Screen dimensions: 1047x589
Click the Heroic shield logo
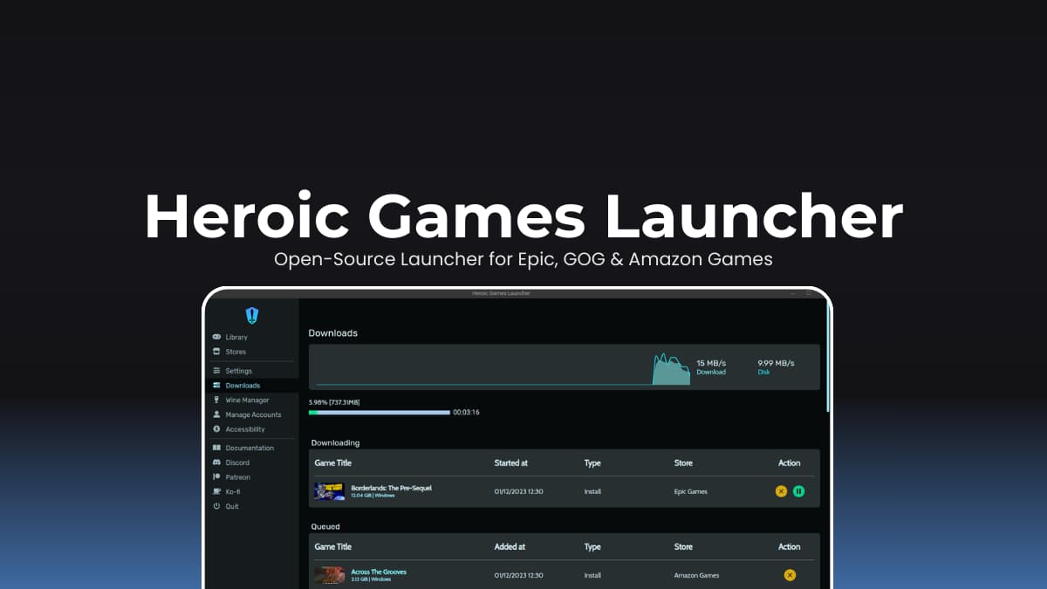pos(251,315)
